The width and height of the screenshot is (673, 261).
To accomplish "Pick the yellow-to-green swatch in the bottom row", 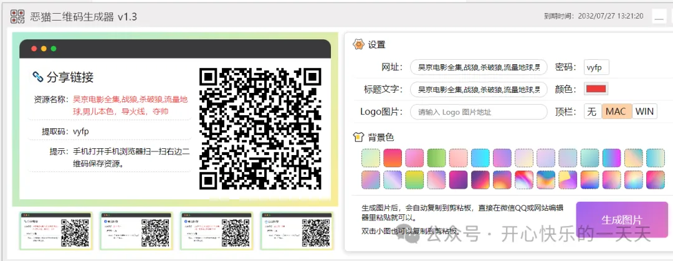I will tap(414, 180).
